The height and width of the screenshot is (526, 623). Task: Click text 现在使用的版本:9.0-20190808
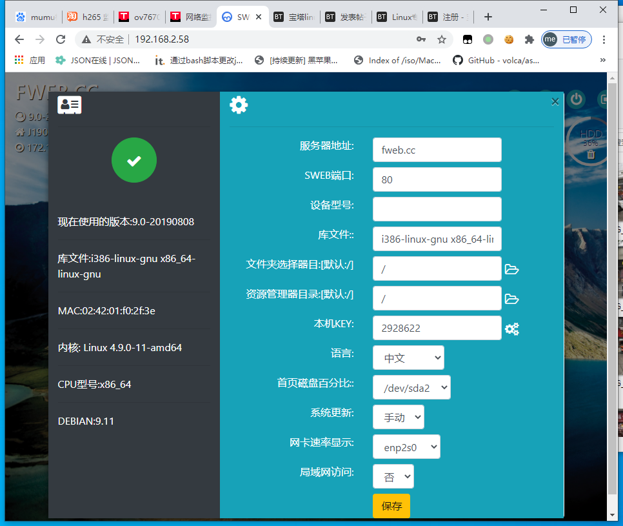(x=126, y=222)
